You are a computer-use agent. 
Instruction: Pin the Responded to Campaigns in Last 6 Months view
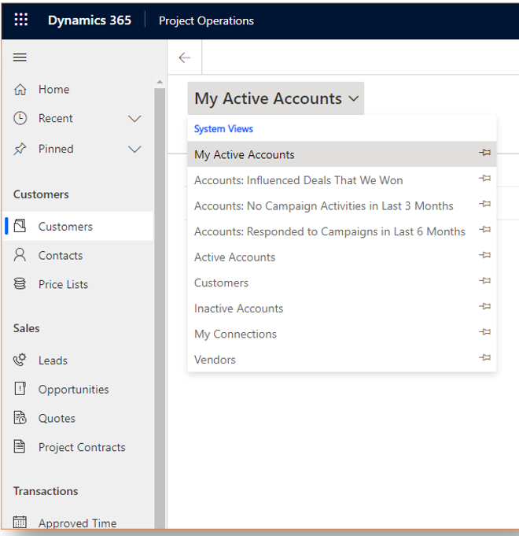(484, 229)
